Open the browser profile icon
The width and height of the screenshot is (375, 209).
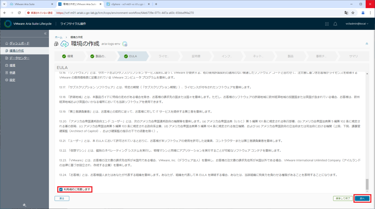pos(363,13)
